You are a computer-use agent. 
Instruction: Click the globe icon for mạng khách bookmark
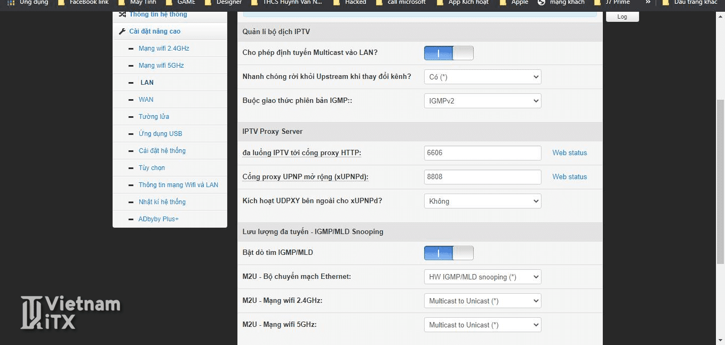(541, 3)
